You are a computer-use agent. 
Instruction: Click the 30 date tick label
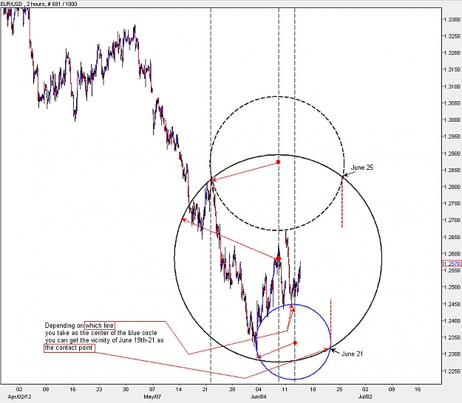126,390
